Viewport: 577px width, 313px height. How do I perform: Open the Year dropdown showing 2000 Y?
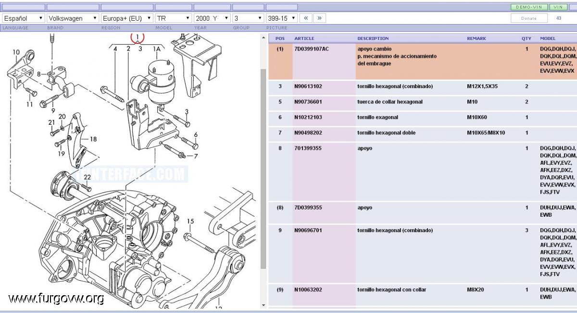tap(212, 18)
